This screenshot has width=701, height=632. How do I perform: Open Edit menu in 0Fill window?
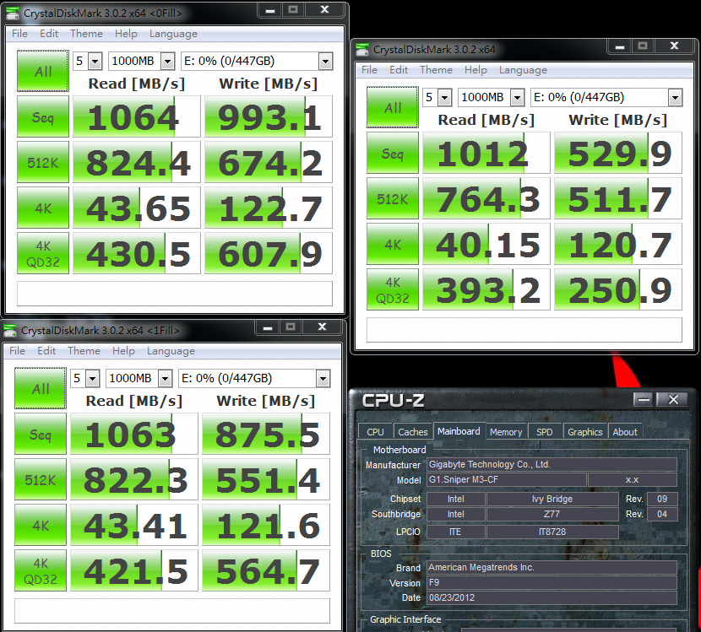(49, 34)
